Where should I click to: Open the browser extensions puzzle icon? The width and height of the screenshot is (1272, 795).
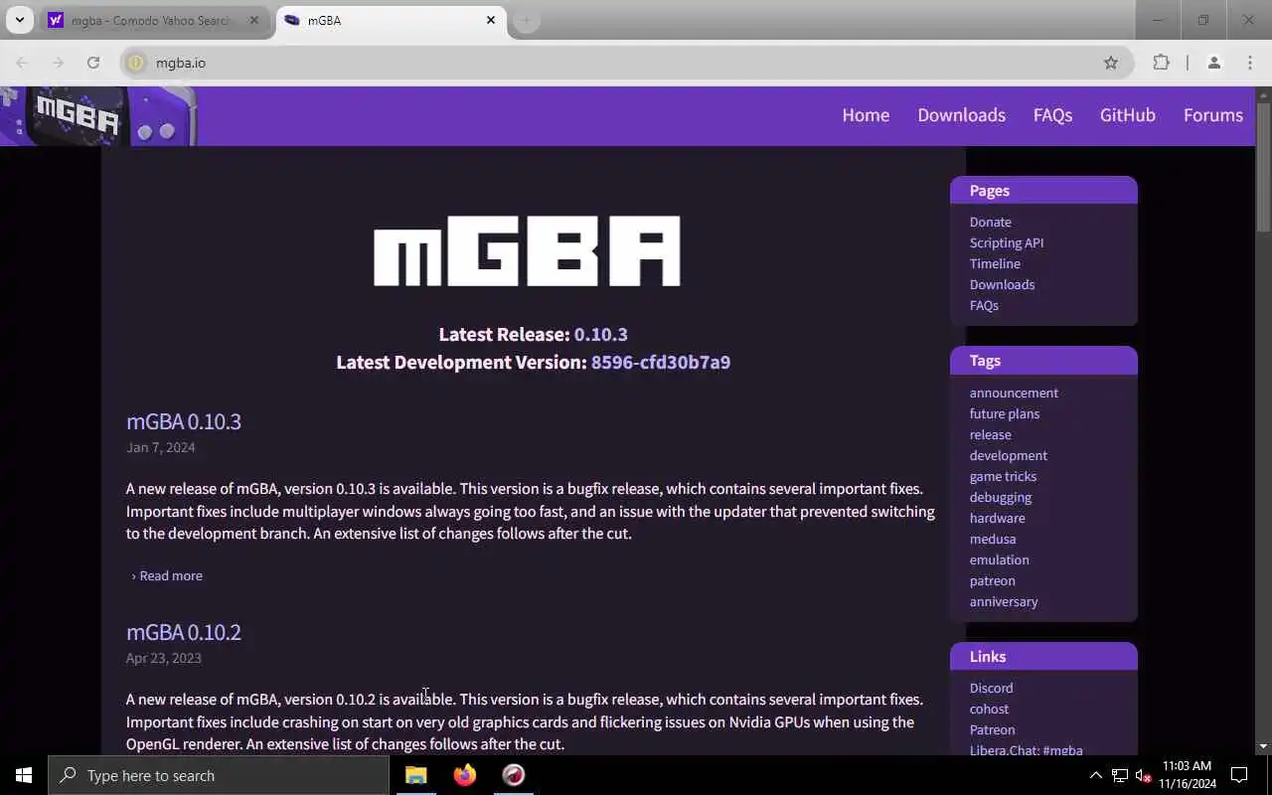point(1161,63)
